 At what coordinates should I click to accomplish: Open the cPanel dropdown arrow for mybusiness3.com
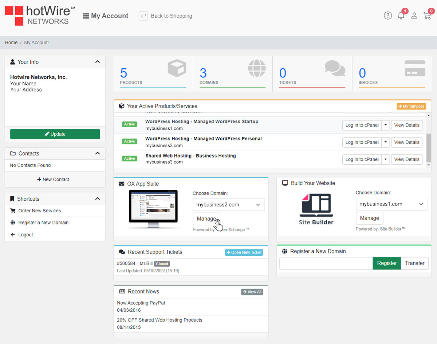tap(386, 159)
